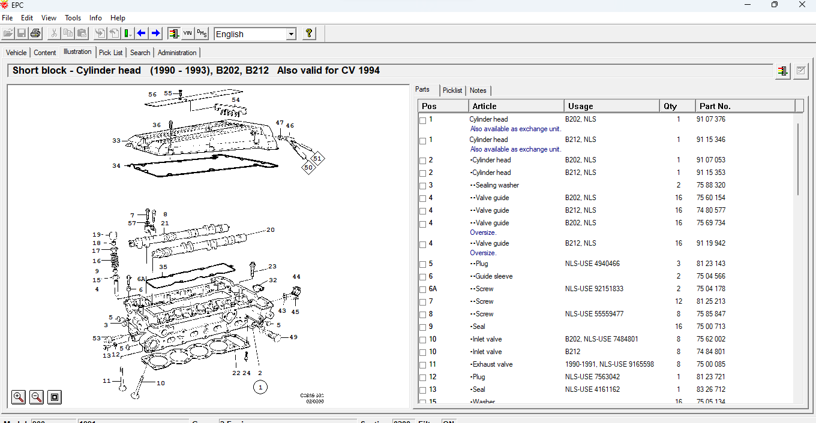Click usage text NLS-USE 4940466
This screenshot has height=423, width=816.
click(x=592, y=264)
